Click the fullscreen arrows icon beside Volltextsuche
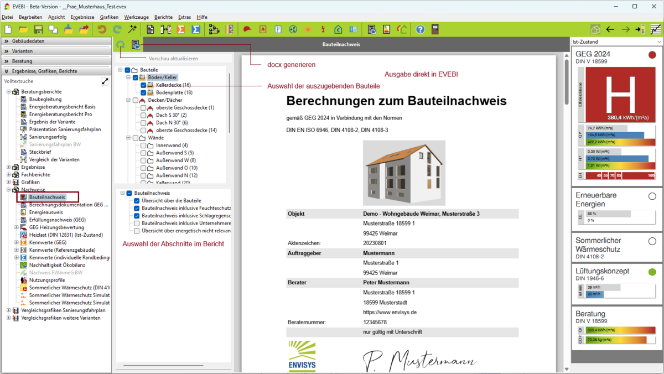The width and height of the screenshot is (664, 374). 105,81
